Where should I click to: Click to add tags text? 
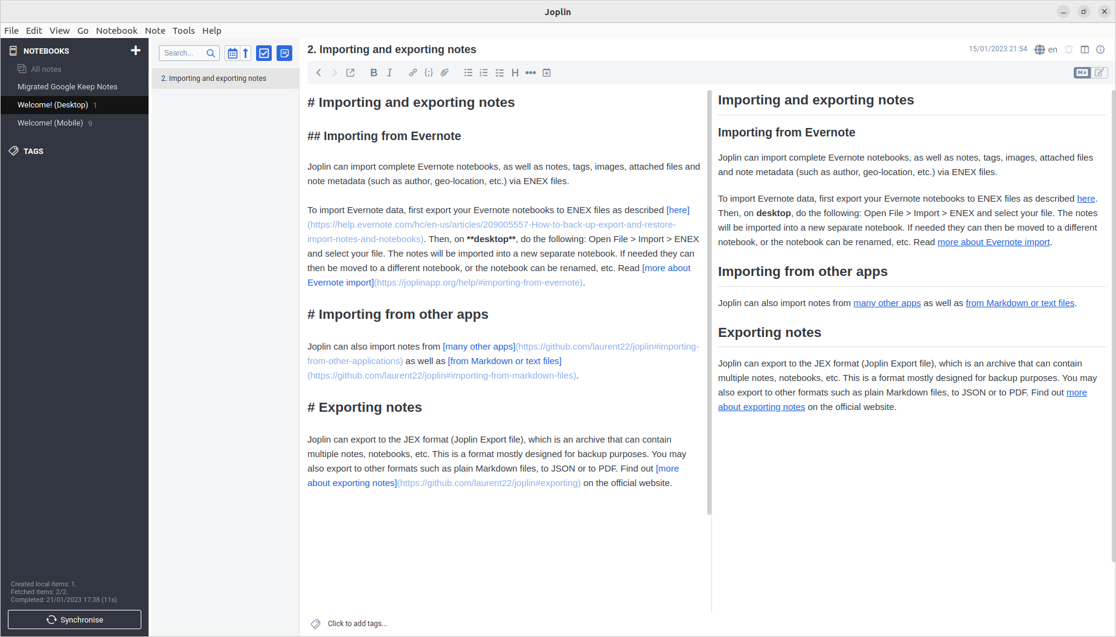click(358, 624)
